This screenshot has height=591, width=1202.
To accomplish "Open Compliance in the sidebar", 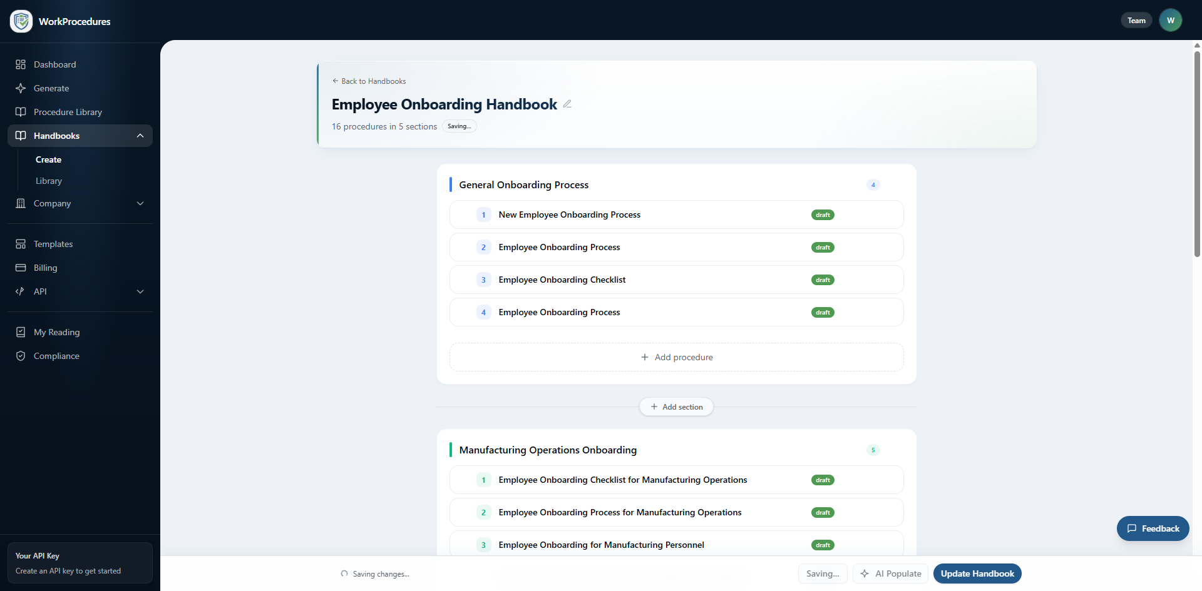I will pos(80,356).
